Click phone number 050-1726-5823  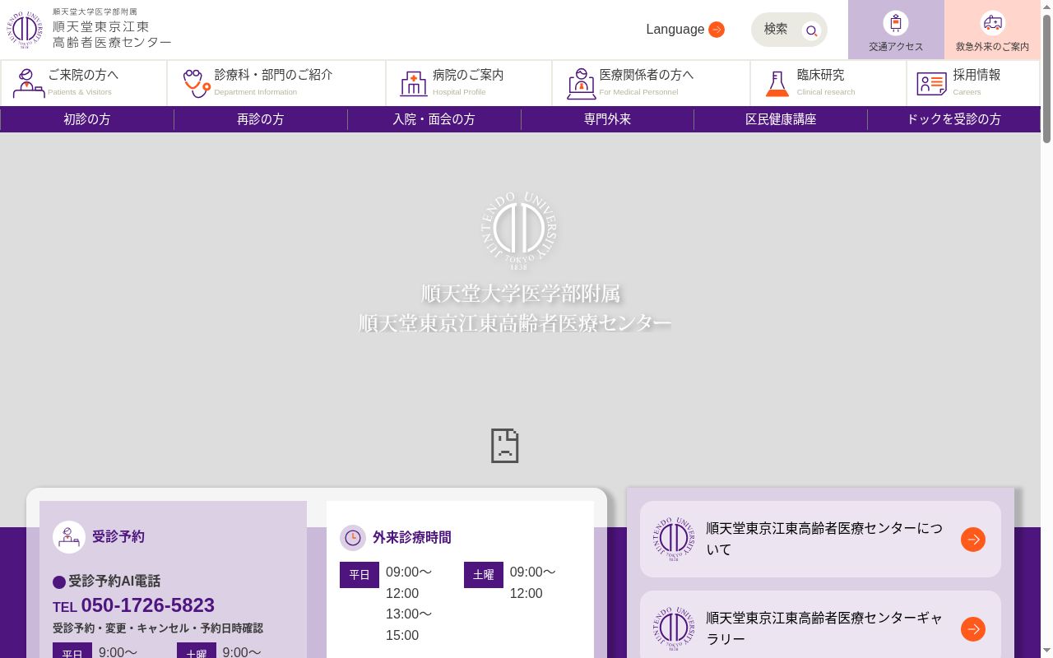click(x=148, y=605)
